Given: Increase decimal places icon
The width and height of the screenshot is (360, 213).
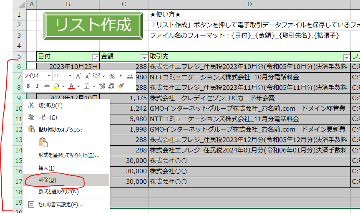Looking at the screenshot, I should click(102, 86).
